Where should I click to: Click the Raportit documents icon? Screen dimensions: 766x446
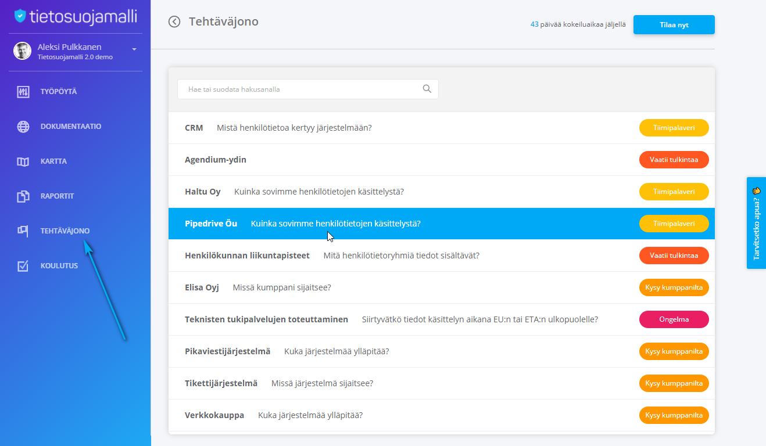(23, 196)
